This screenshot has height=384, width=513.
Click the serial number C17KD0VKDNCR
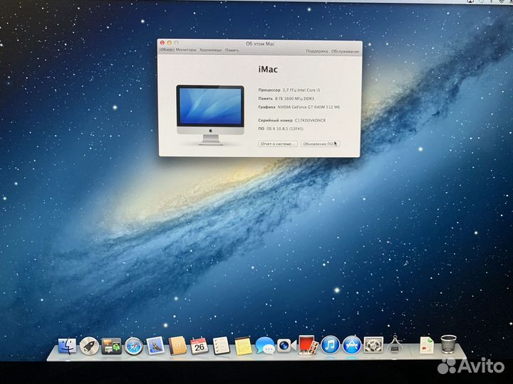coord(310,120)
